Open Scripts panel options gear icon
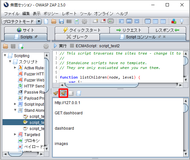Viewport: 190px width, 160px height. (x=46, y=46)
